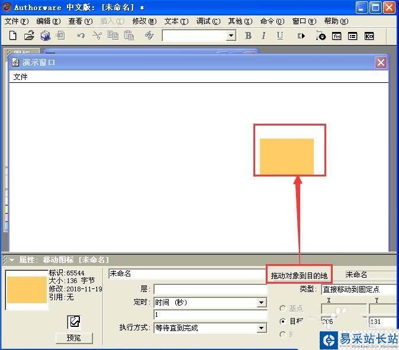Click the Cut scissors icon

[x=97, y=36]
